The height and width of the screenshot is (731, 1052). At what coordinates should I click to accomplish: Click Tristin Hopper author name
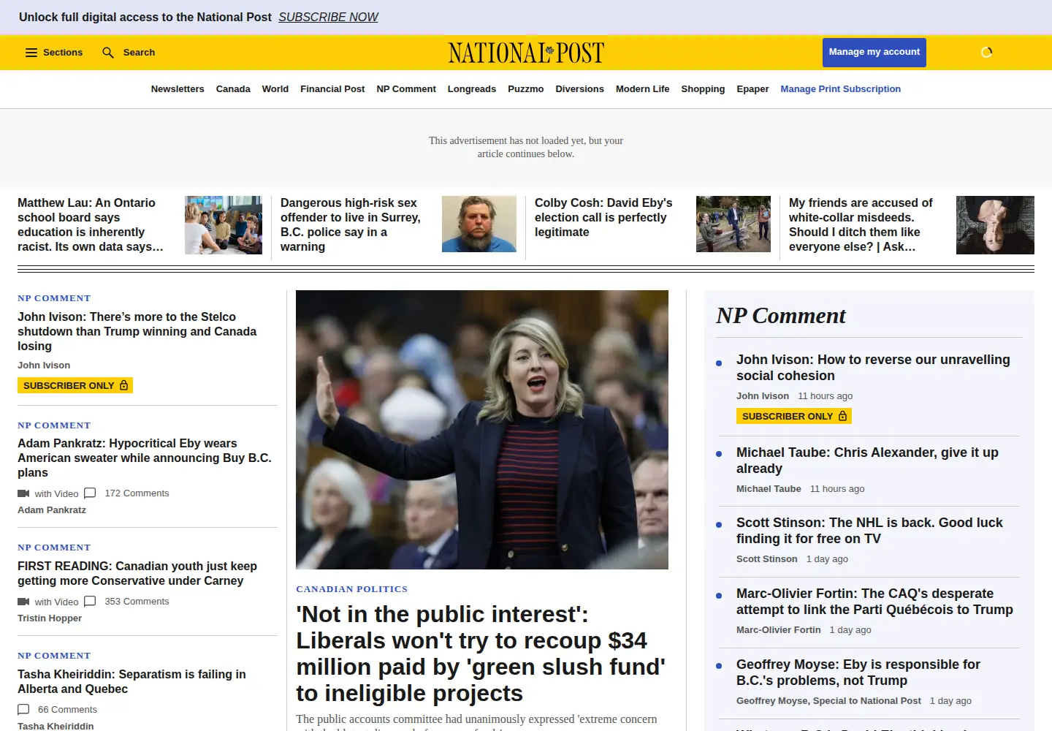tap(50, 618)
